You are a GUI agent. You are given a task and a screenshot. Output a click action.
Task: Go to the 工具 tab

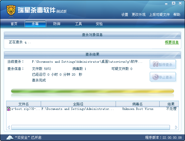(78, 24)
